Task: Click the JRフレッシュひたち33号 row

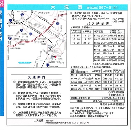Action: [86, 82]
